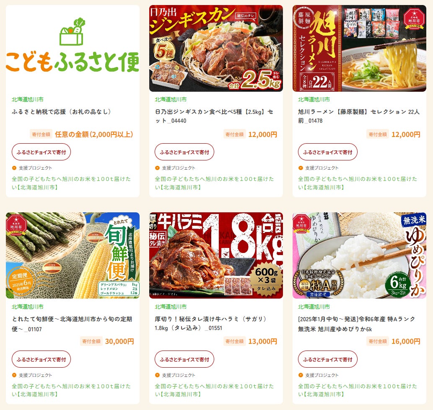Open the ふるさと納税で応援（お礼の品なし）title
The height and width of the screenshot is (410, 433).
pyautogui.click(x=61, y=112)
